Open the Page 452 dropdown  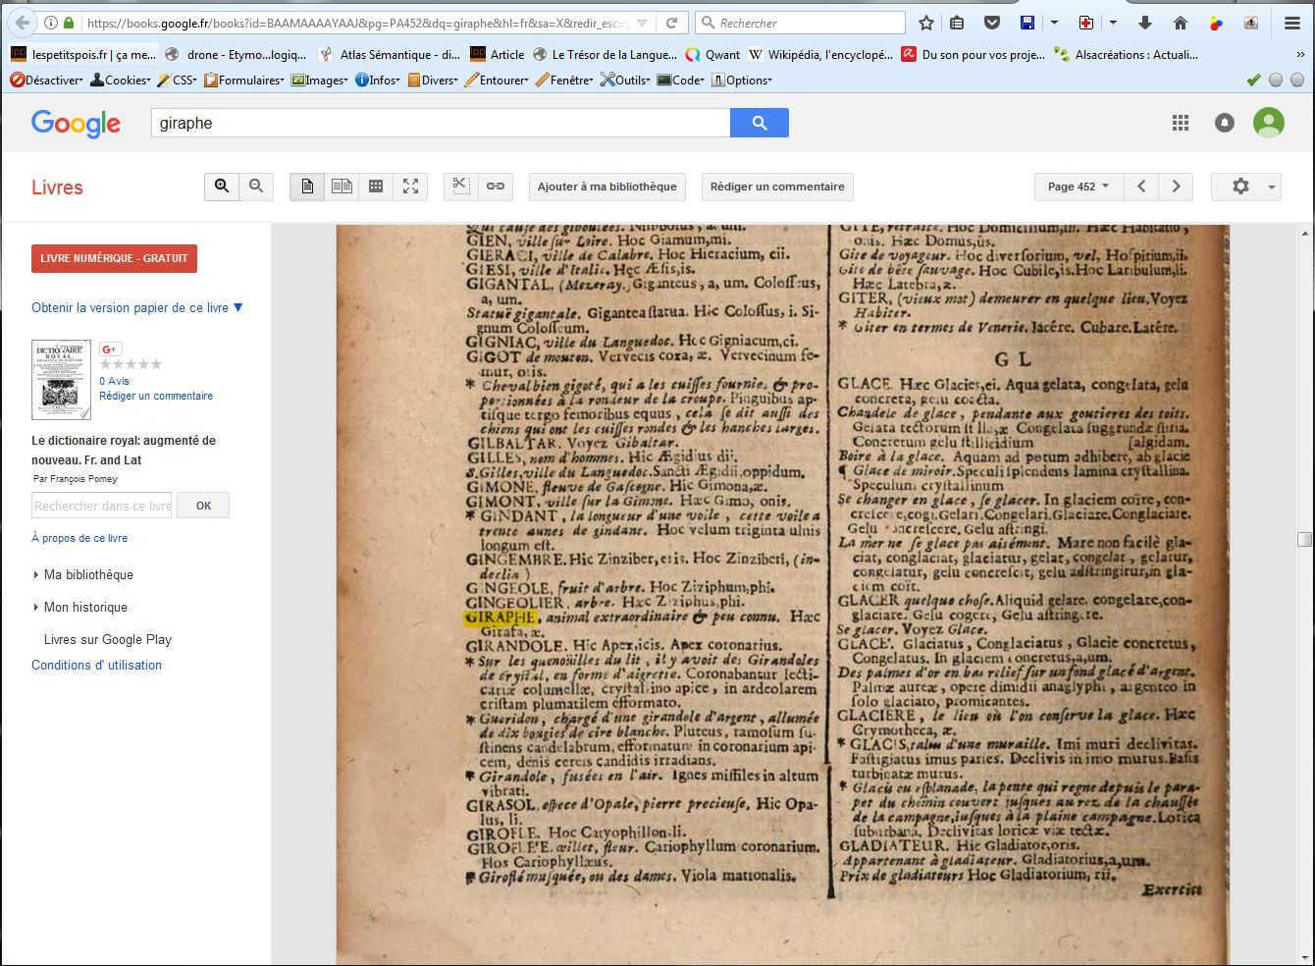pyautogui.click(x=1078, y=187)
